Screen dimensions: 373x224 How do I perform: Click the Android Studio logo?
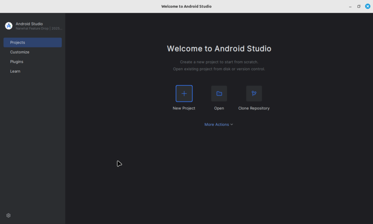(x=8, y=25)
